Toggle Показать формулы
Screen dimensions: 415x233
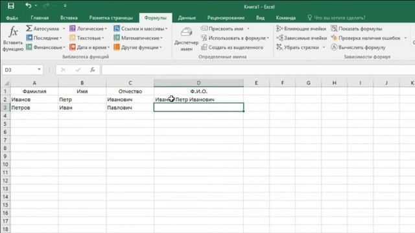(x=357, y=28)
